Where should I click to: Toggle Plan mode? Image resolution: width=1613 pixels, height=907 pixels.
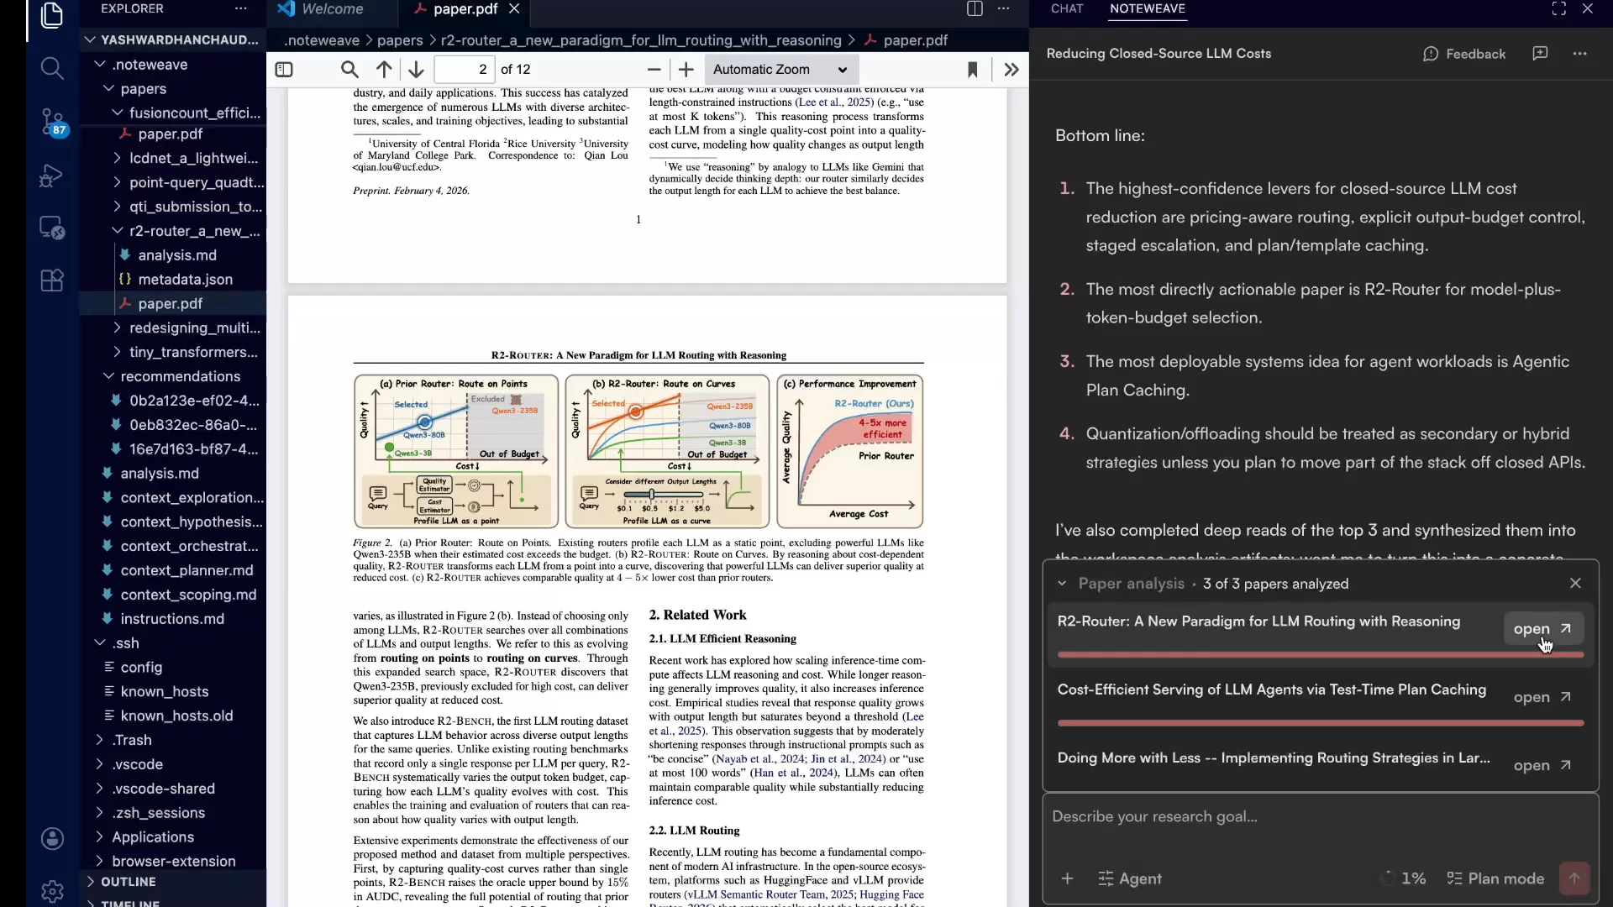click(1495, 878)
